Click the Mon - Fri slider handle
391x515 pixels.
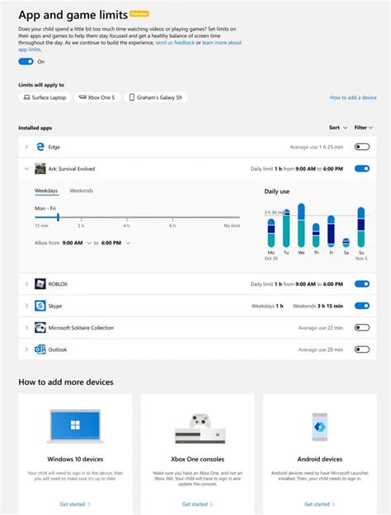pyautogui.click(x=58, y=217)
